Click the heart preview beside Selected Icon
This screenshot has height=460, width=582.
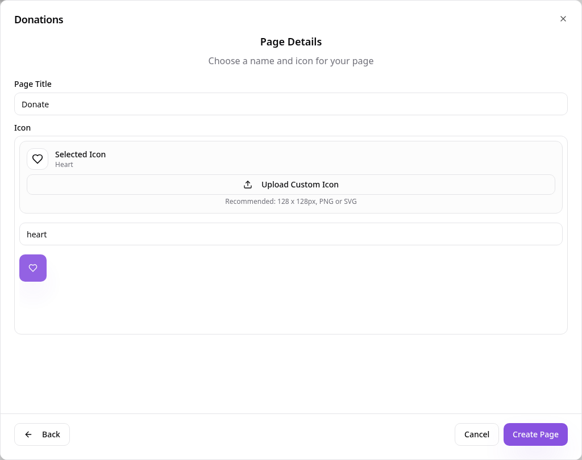pos(38,159)
